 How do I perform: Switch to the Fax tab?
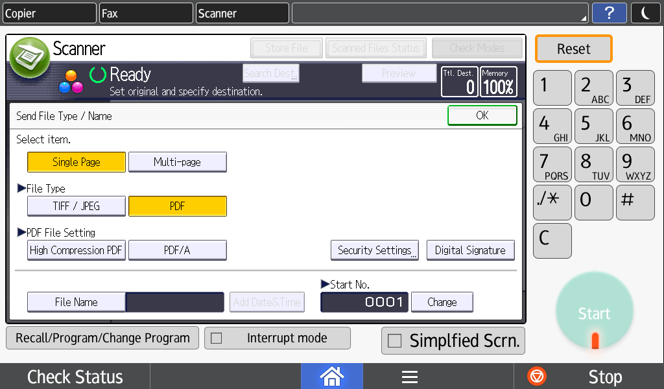click(146, 13)
